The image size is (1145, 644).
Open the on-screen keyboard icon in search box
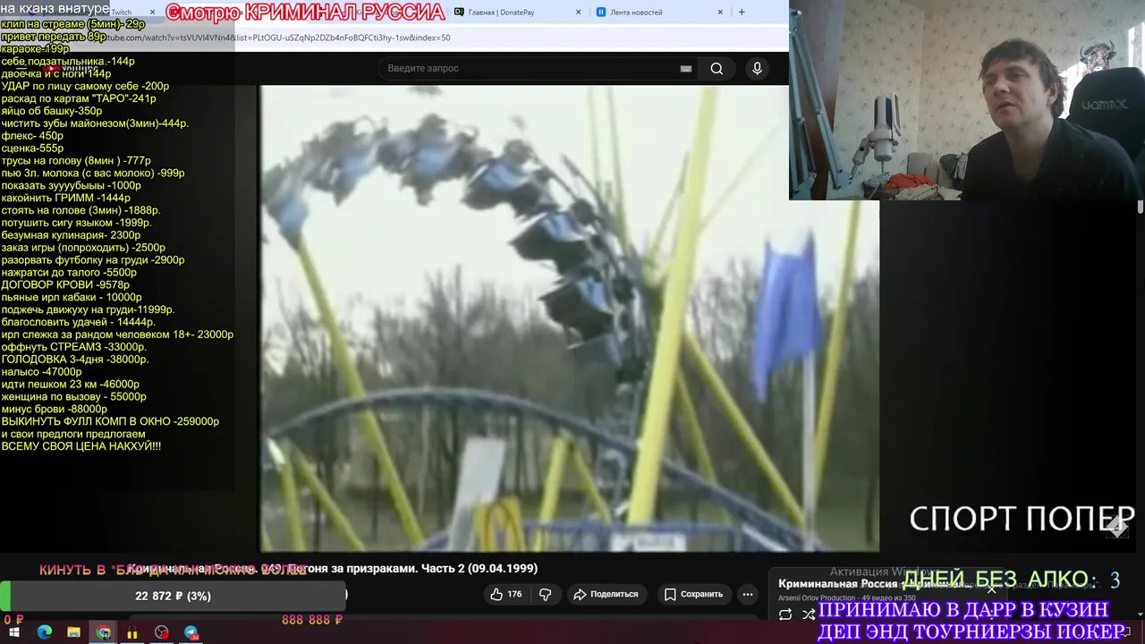686,69
